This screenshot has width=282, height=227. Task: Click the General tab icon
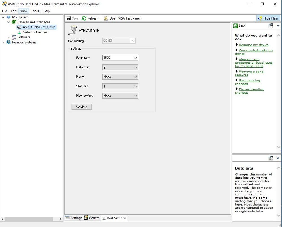pos(86,218)
